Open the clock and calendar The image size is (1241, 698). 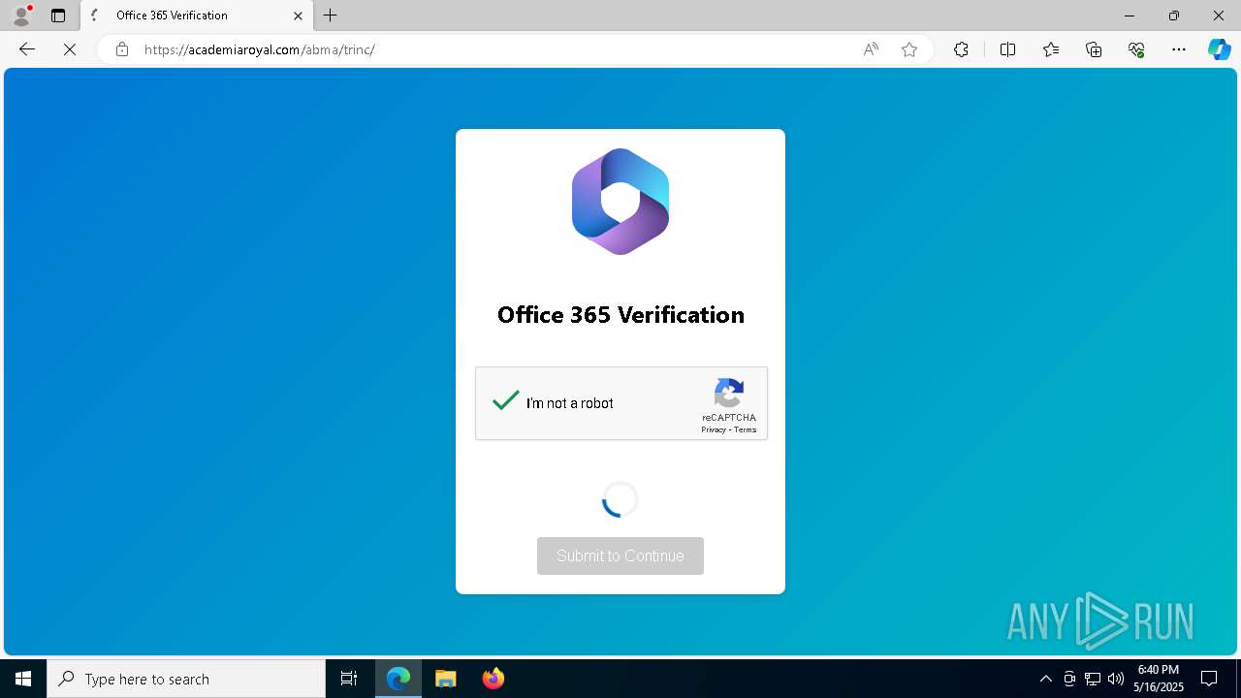1159,679
